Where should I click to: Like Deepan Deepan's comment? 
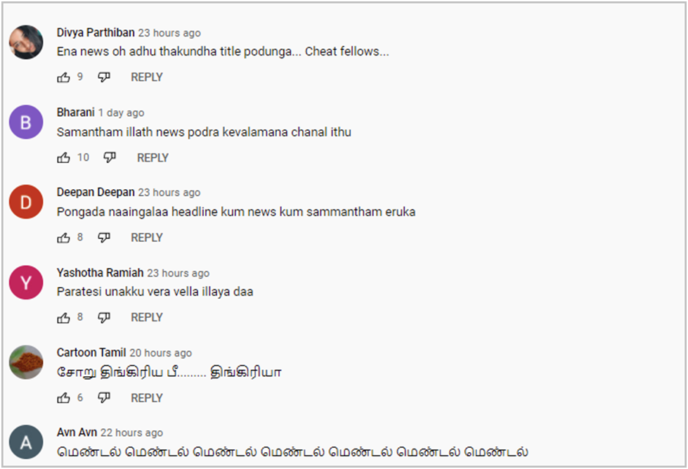[x=64, y=238]
